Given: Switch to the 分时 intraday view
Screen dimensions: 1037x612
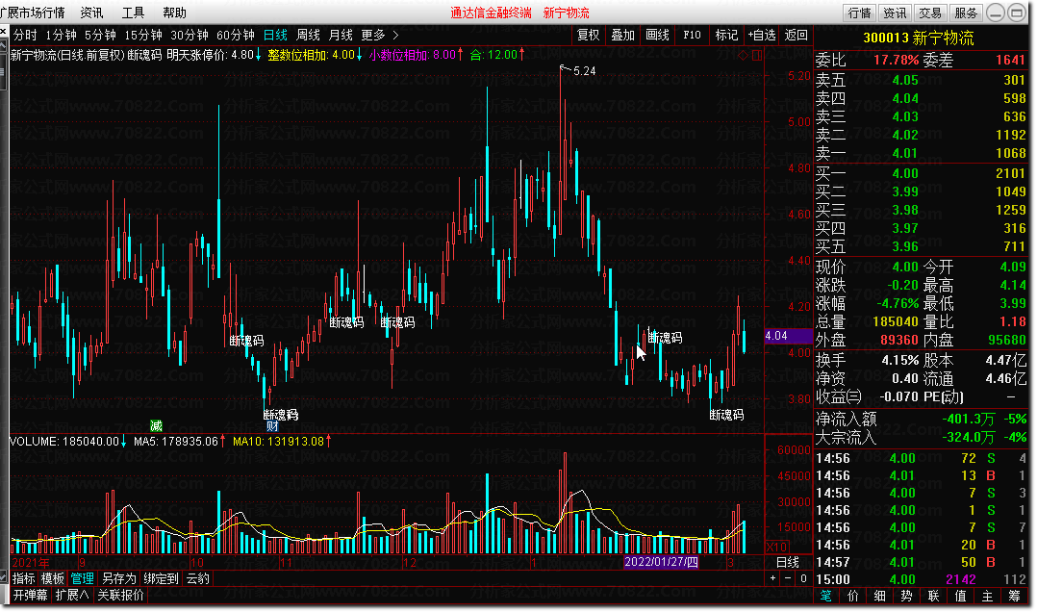Looking at the screenshot, I should (25, 35).
